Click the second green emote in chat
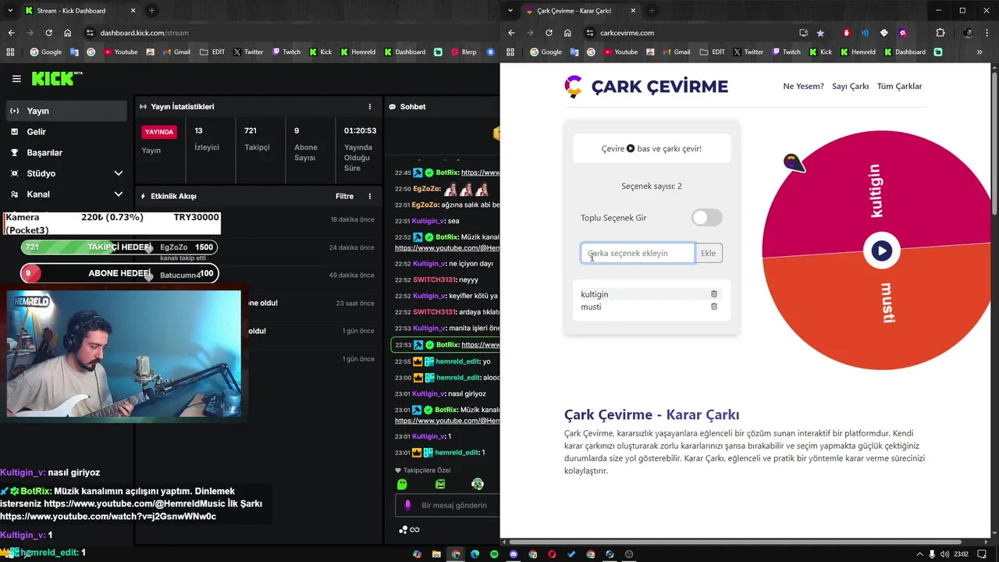The height and width of the screenshot is (562, 999). tap(440, 484)
